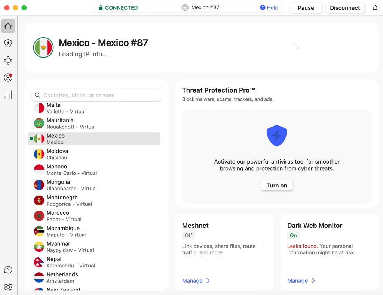383x295 pixels.
Task: Click the Dark Web Monitor card heading
Action: click(x=315, y=226)
